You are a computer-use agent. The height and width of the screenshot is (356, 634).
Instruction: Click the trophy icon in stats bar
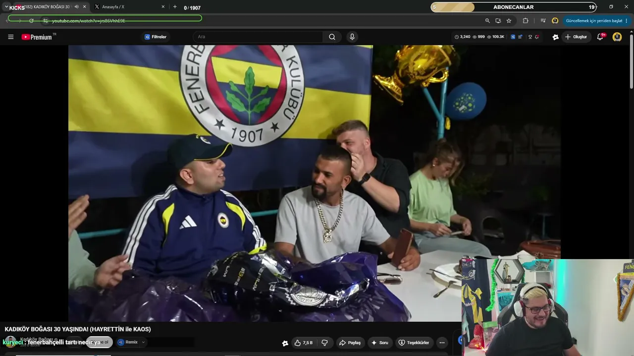[x=530, y=37]
